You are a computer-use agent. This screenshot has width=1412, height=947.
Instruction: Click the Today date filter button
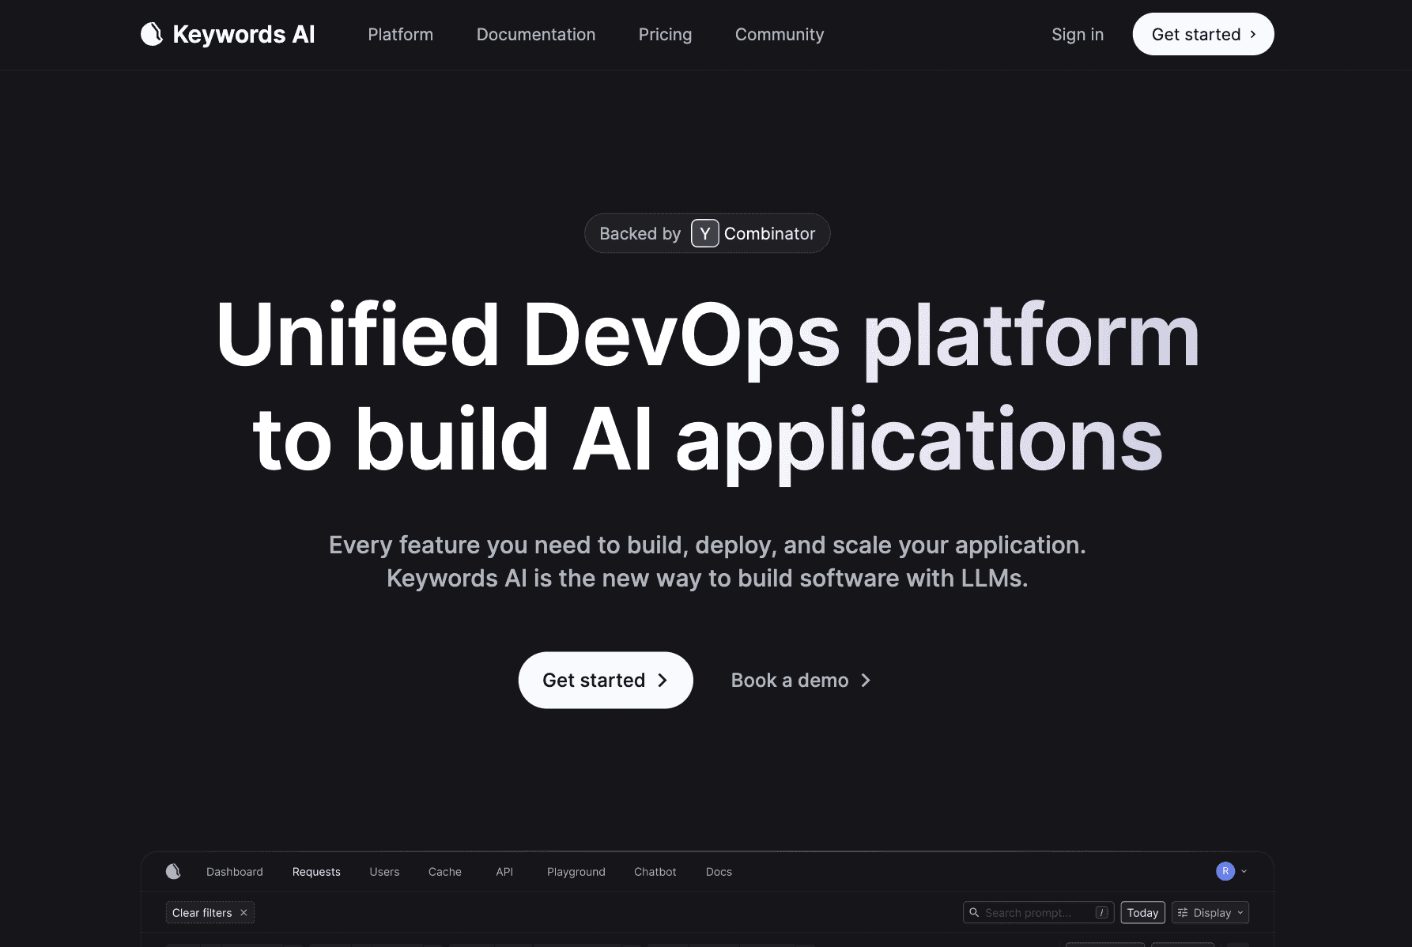[x=1142, y=912]
